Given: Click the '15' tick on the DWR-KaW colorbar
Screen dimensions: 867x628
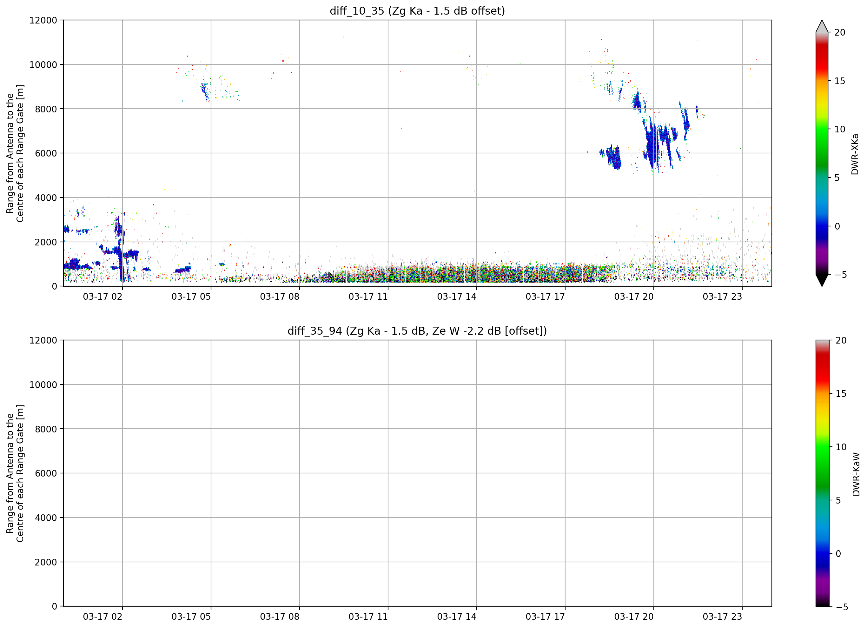Looking at the screenshot, I should (841, 394).
